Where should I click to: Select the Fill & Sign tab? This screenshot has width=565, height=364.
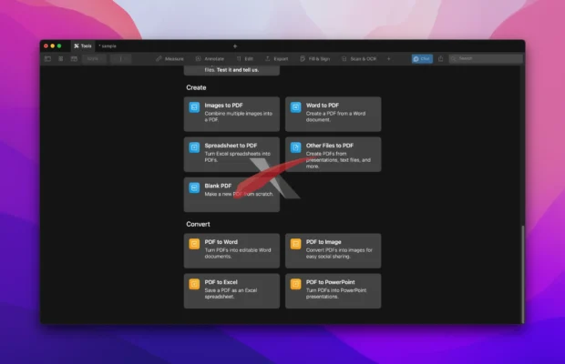[315, 58]
